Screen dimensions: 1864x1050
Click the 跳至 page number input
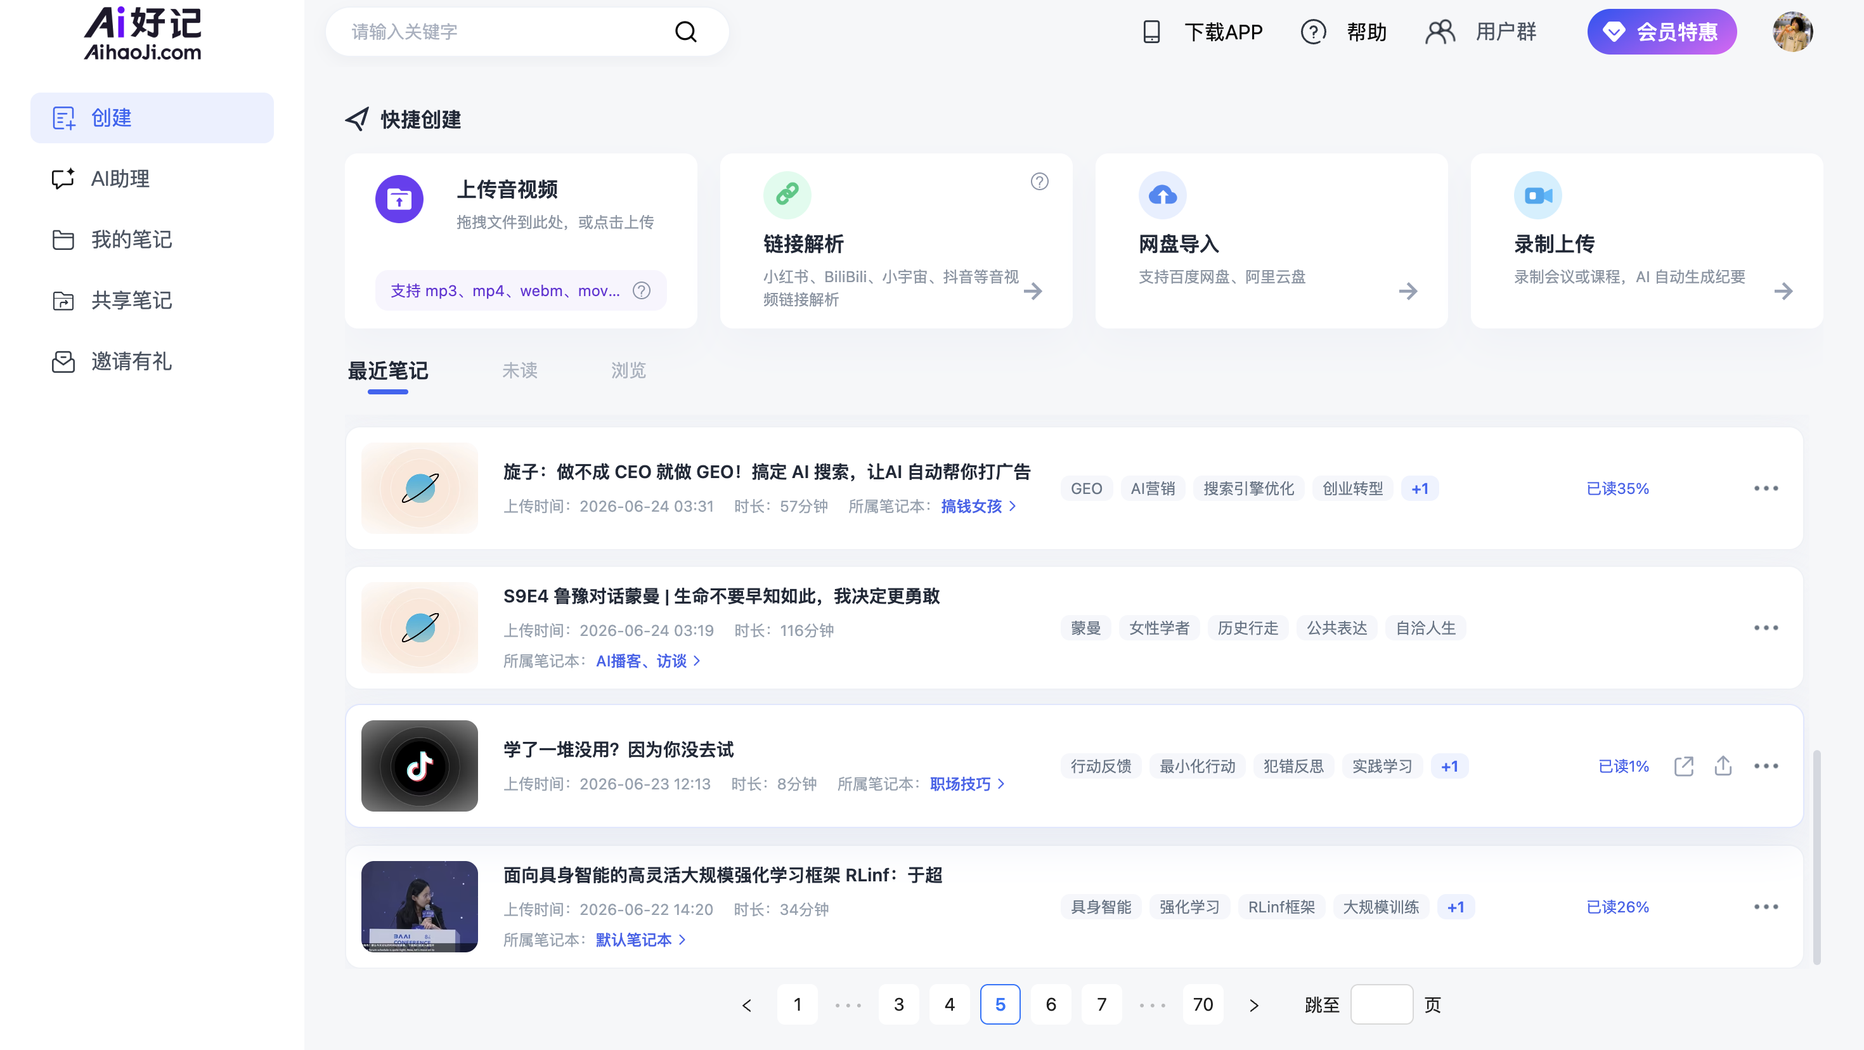tap(1382, 1004)
